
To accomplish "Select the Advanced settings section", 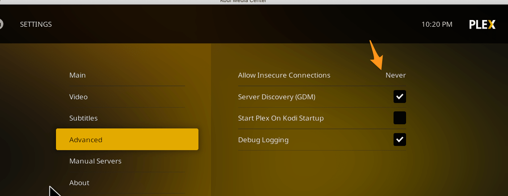I will [x=127, y=139].
